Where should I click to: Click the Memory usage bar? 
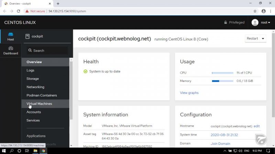[222, 81]
